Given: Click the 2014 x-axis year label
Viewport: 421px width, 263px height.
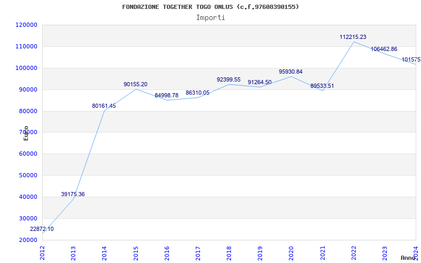Looking at the screenshot, I should (104, 254).
